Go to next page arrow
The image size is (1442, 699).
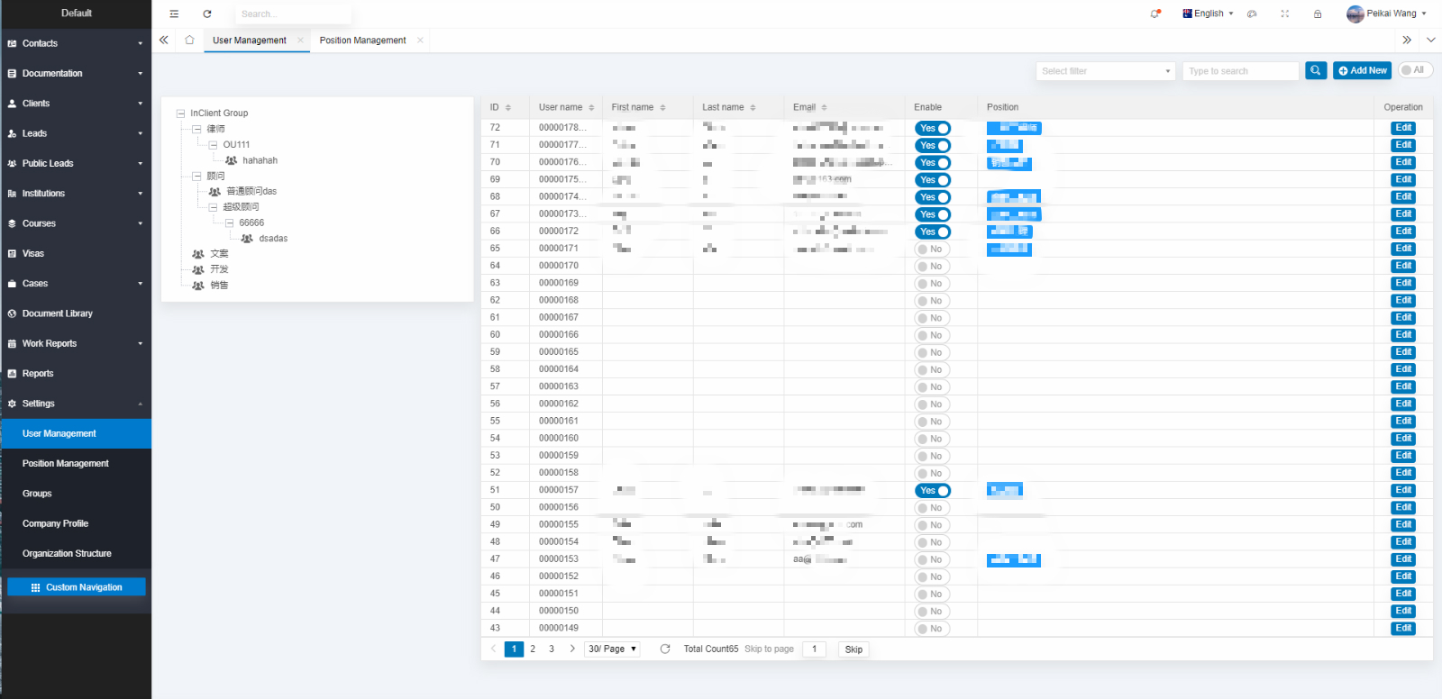click(572, 649)
